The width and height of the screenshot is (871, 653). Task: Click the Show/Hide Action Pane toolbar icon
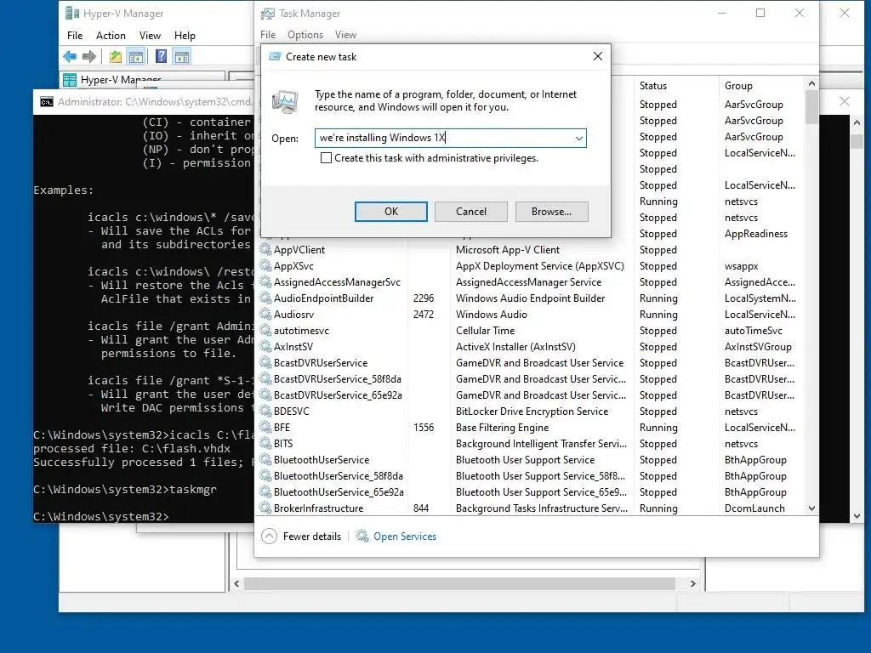(x=182, y=56)
